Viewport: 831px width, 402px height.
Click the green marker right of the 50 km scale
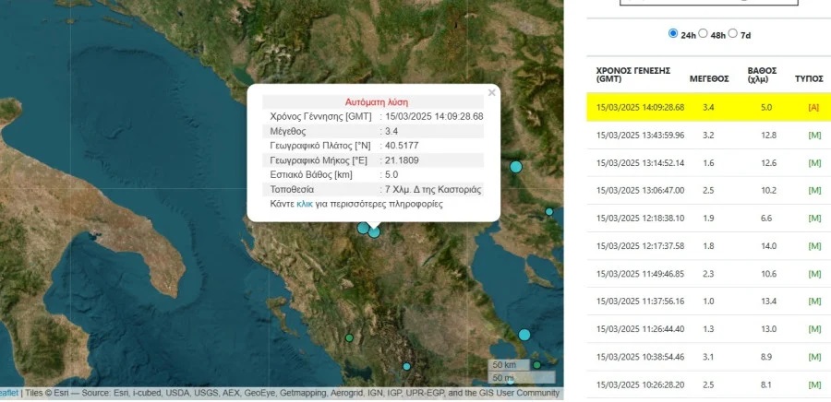536,365
